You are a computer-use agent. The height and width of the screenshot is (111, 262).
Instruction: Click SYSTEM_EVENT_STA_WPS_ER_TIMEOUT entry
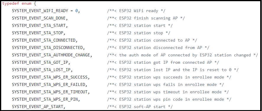click(50, 92)
